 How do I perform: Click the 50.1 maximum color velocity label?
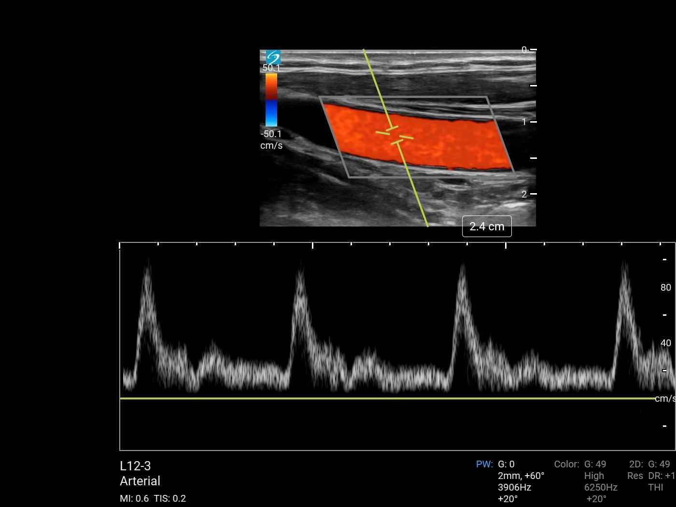click(x=271, y=68)
